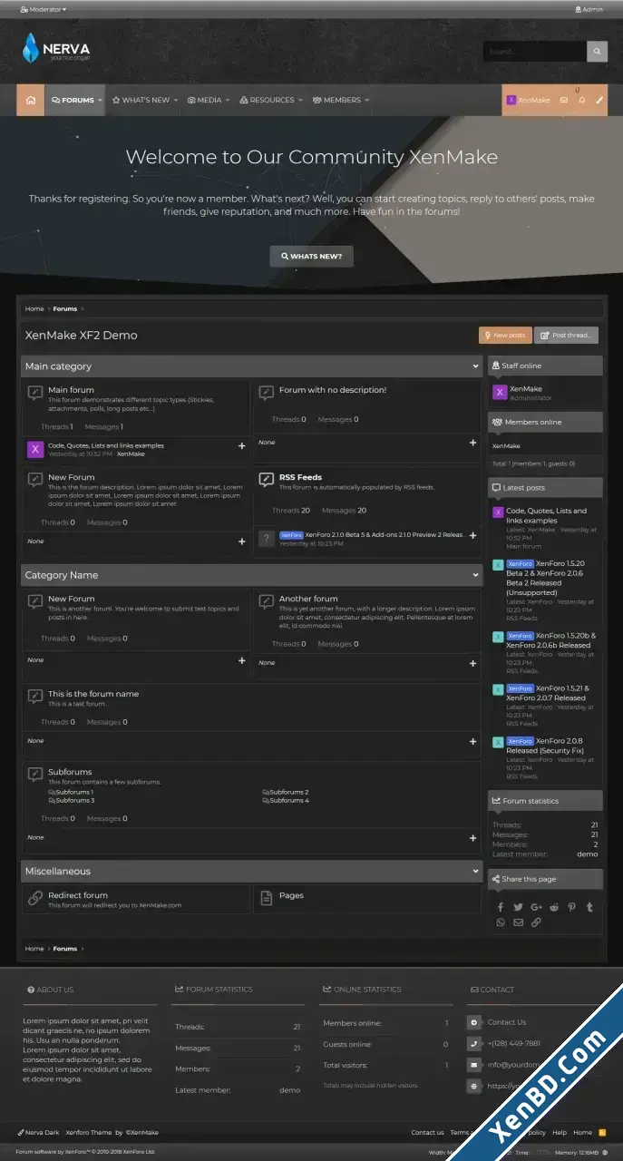The image size is (623, 1161).
Task: Click the RSS feed icon in footer
Action: 602,1132
